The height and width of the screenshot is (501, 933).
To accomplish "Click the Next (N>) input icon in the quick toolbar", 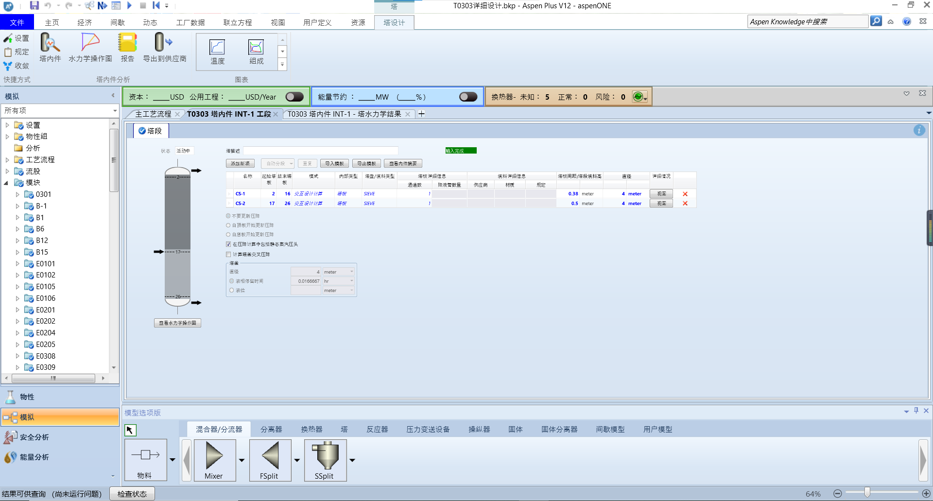I will [x=102, y=5].
